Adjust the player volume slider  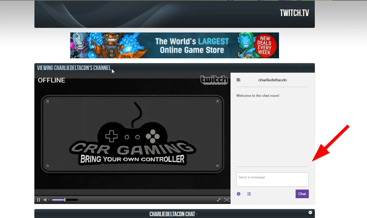pyautogui.click(x=65, y=200)
